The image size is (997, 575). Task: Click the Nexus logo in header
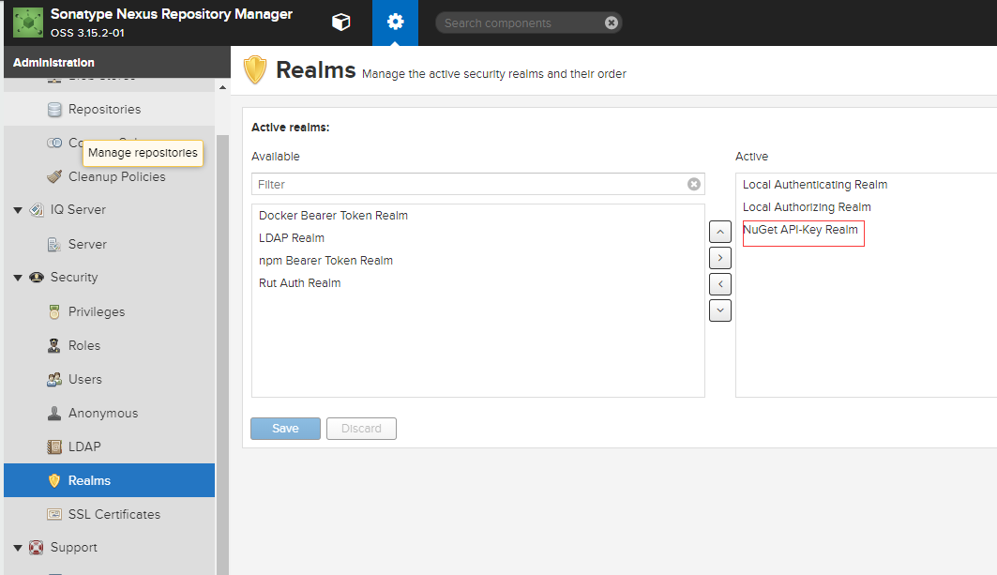coord(28,23)
